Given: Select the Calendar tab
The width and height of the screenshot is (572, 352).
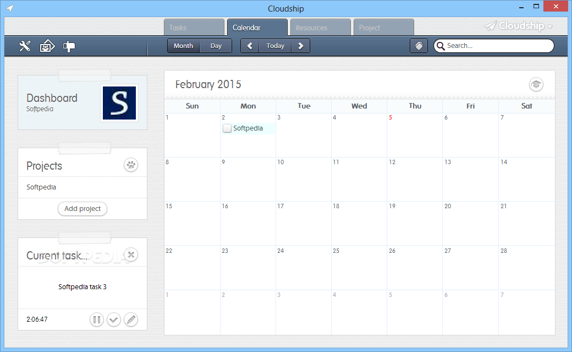Looking at the screenshot, I should click(257, 28).
